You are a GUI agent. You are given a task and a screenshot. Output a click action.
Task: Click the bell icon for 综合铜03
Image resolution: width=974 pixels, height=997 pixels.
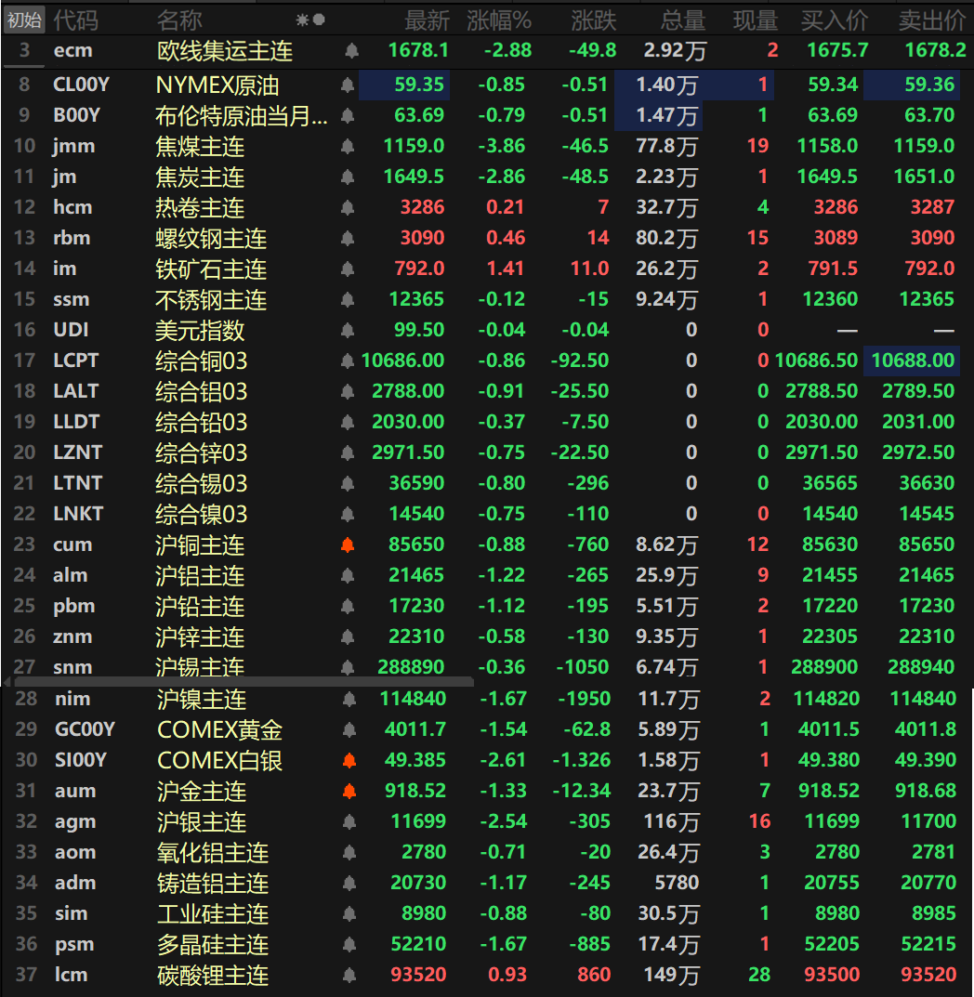coord(347,361)
